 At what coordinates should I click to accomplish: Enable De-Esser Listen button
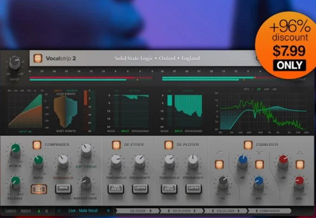[140, 189]
